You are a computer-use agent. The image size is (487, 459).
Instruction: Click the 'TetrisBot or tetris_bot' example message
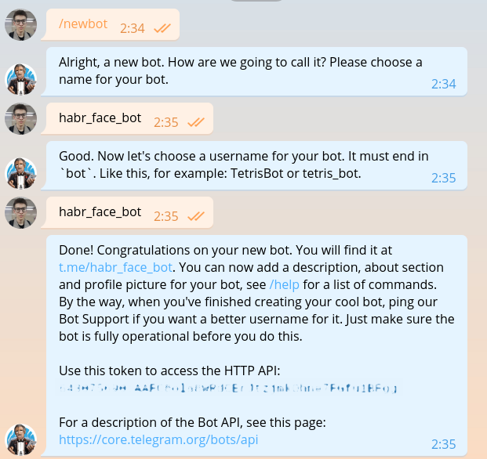[x=210, y=173]
